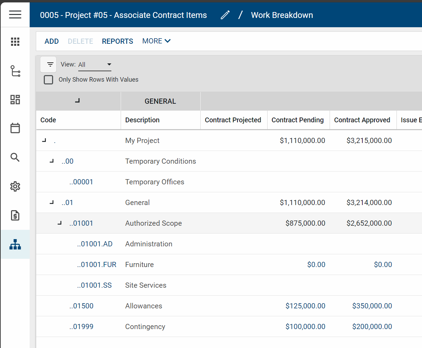Click the filter icon button
422x348 pixels.
click(x=50, y=64)
